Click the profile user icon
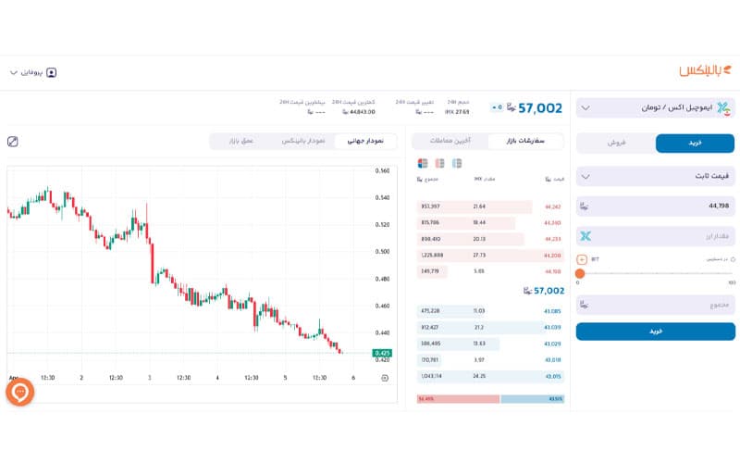The width and height of the screenshot is (740, 463). point(52,72)
